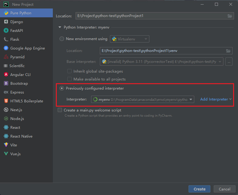Click the React Native atom icon
238x195 pixels.
6,136
